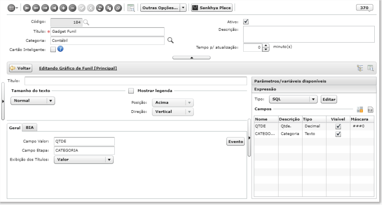Click the Tempo p/ atualização number field
This screenshot has height=205, width=382.
[x=253, y=48]
